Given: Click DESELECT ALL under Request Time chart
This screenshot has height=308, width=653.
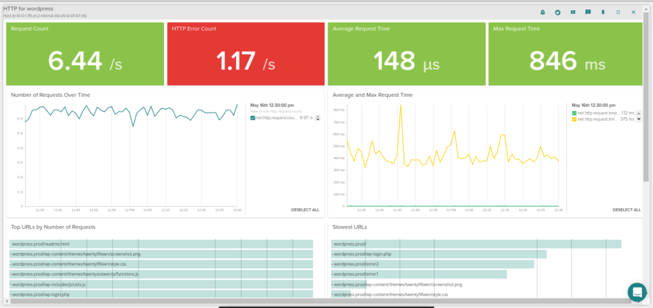Looking at the screenshot, I should [626, 210].
